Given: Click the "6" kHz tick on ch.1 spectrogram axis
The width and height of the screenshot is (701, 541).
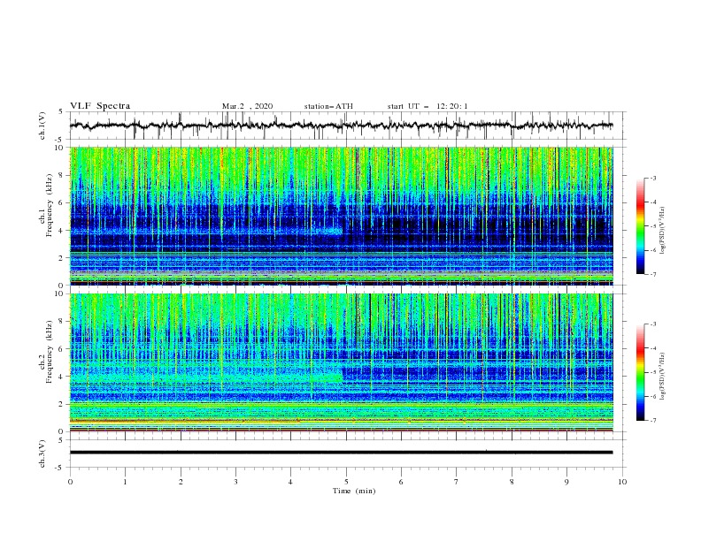Looking at the screenshot, I should coord(62,203).
